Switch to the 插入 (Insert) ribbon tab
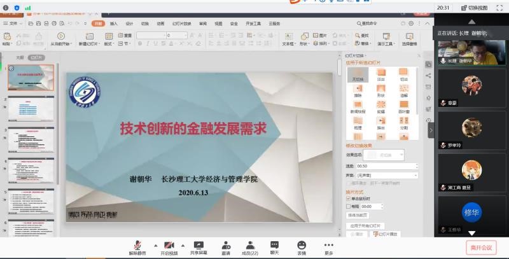The width and height of the screenshot is (509, 259). coord(114,23)
